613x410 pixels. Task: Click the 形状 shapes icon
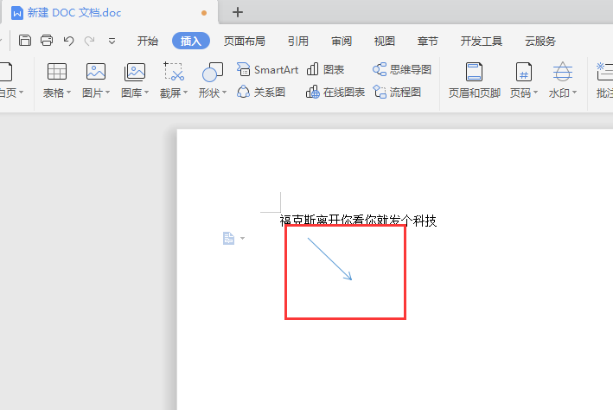[x=213, y=72]
